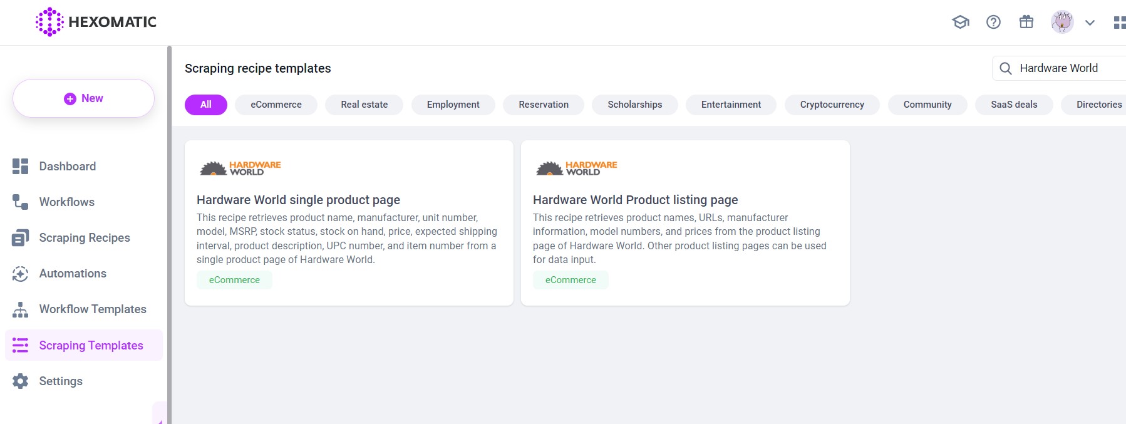Image resolution: width=1126 pixels, height=424 pixels.
Task: Click the search magnifier icon
Action: [x=1006, y=68]
